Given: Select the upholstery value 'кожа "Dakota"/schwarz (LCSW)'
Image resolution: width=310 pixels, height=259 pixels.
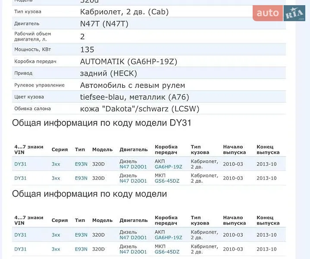Looking at the screenshot, I should pyautogui.click(x=140, y=109).
